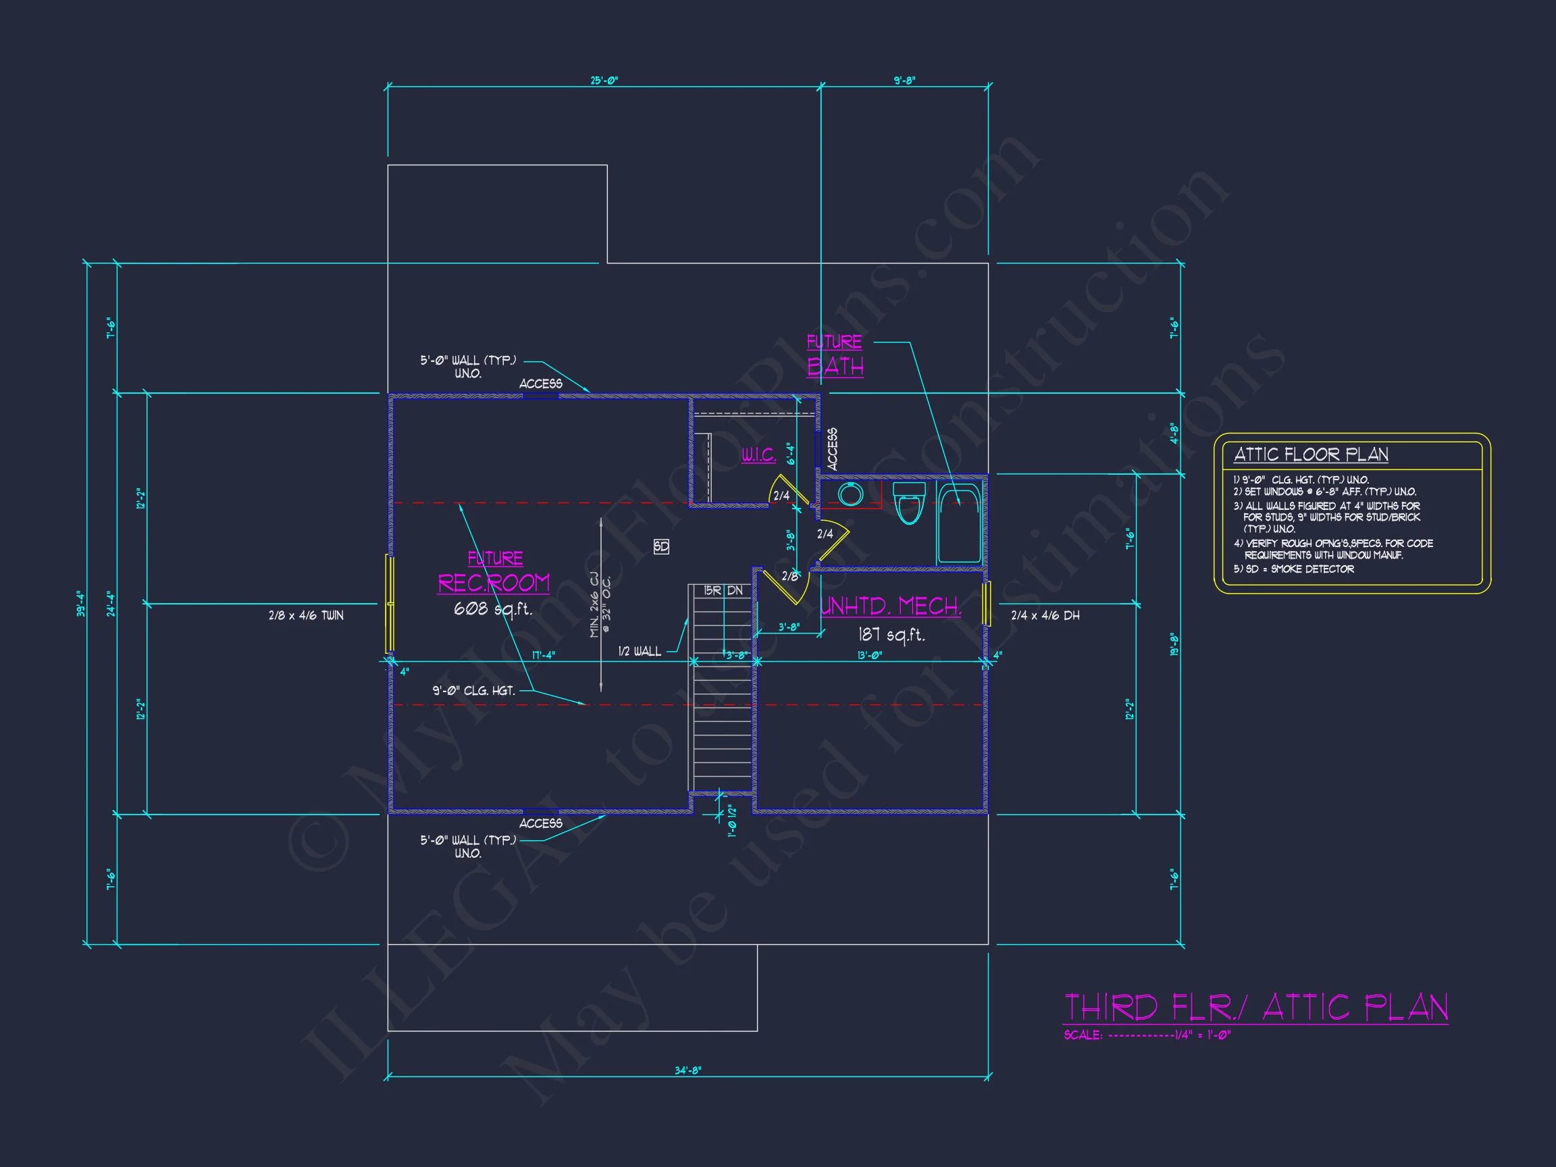This screenshot has height=1167, width=1556.
Task: Click the UNHTD. MECH. room label
Action: 890,607
